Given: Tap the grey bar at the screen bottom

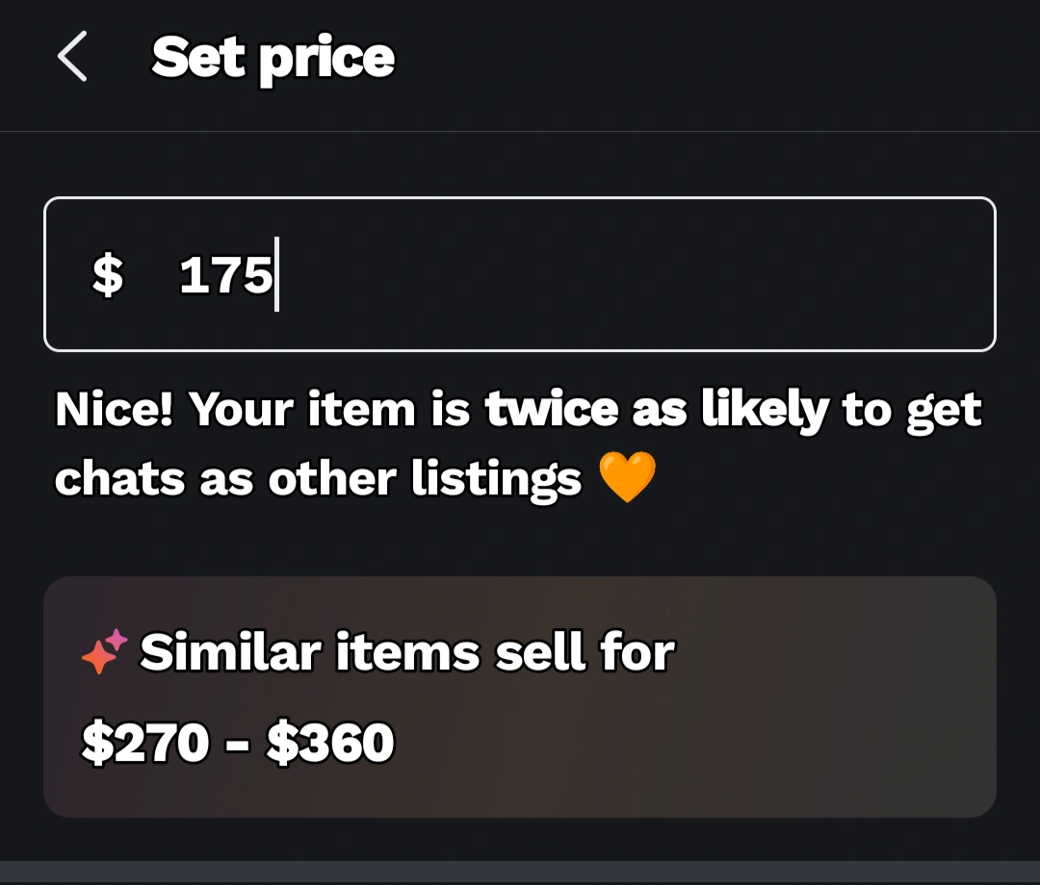Looking at the screenshot, I should [520, 872].
